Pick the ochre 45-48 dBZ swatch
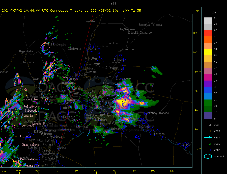The height and width of the screenshot is (174, 227). (208, 65)
